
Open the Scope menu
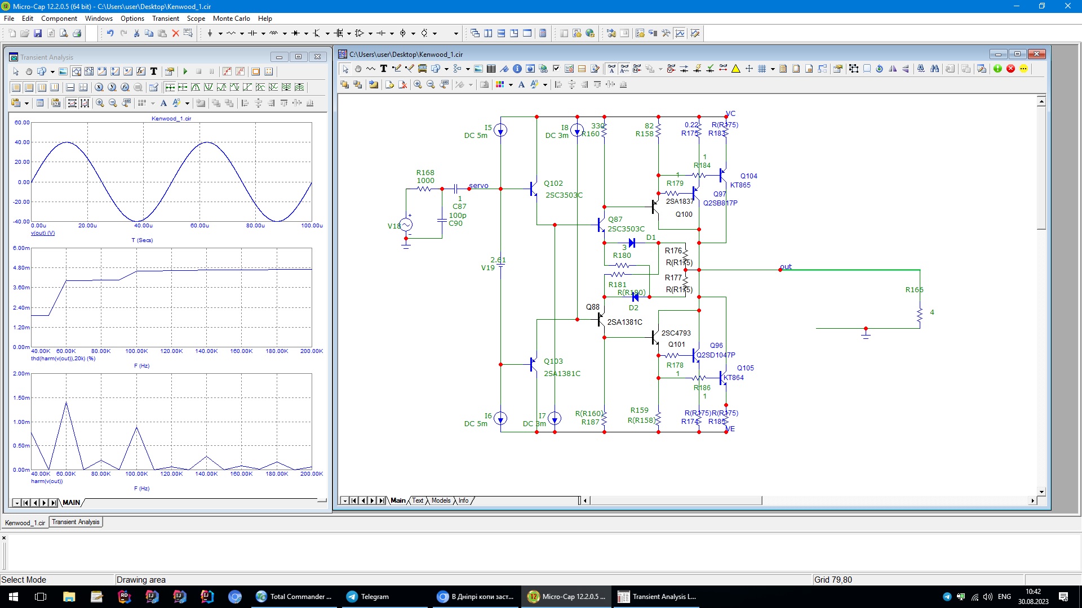(x=196, y=18)
